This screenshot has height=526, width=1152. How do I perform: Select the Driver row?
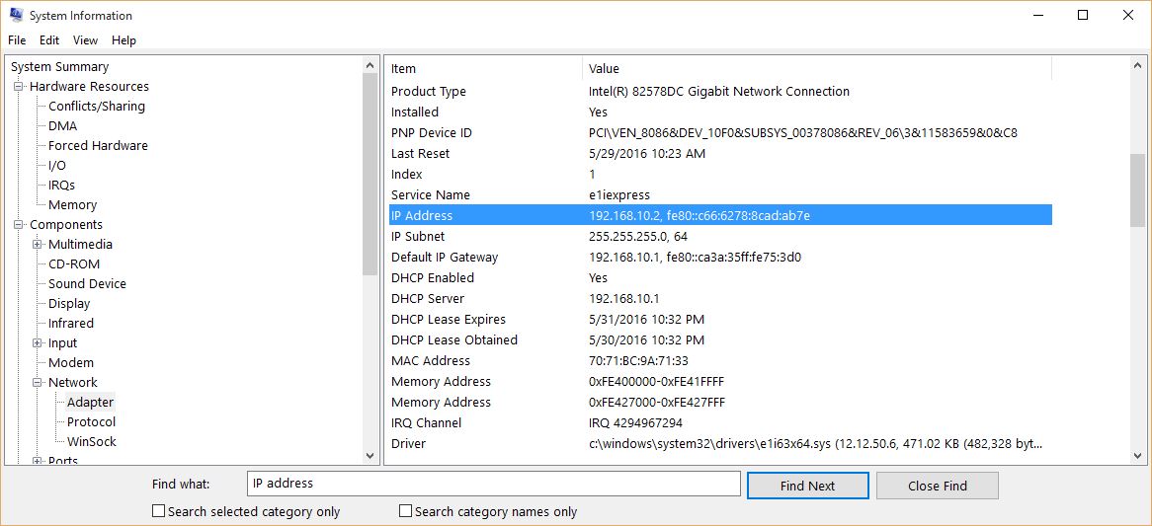(x=720, y=444)
